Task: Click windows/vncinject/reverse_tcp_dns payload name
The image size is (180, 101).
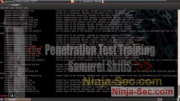Action: [22, 65]
